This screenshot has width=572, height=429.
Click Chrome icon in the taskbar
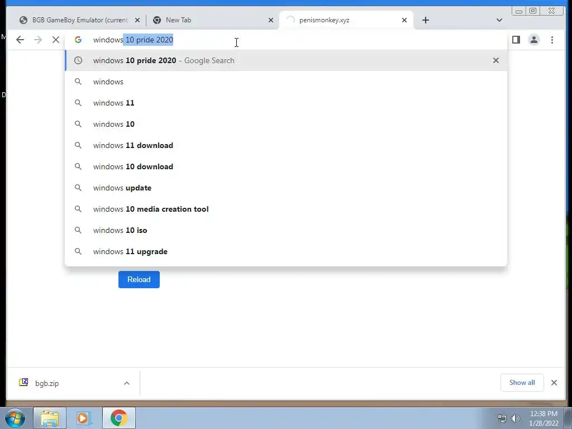[119, 418]
